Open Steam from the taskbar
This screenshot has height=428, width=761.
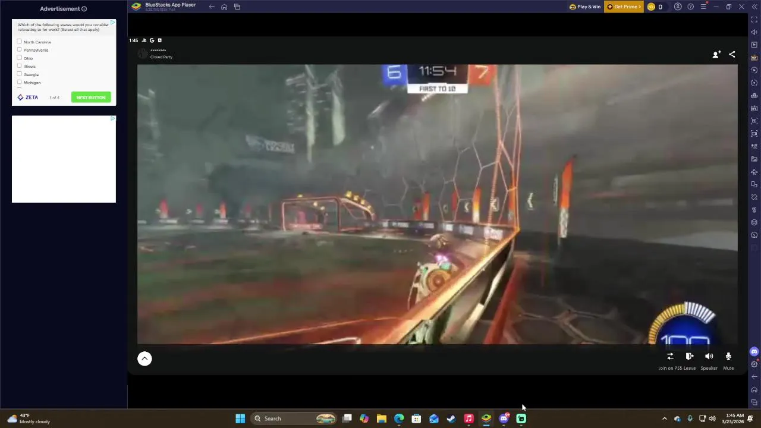(451, 418)
